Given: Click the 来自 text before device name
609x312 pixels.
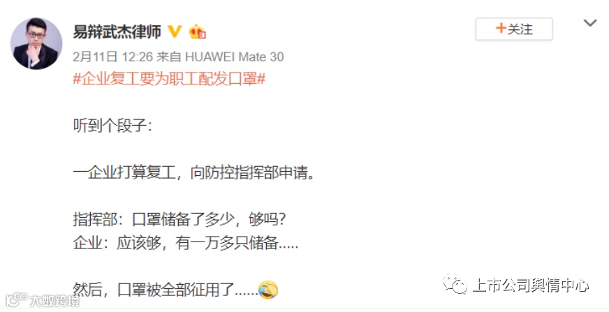Looking at the screenshot, I should click(169, 57).
